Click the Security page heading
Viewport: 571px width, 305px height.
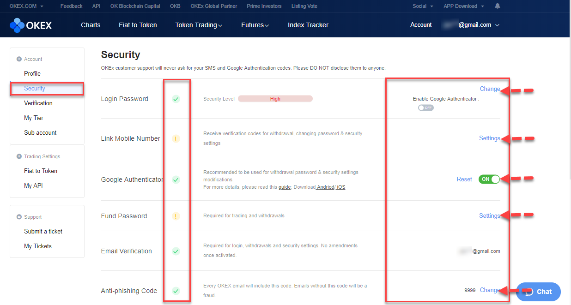tap(121, 54)
